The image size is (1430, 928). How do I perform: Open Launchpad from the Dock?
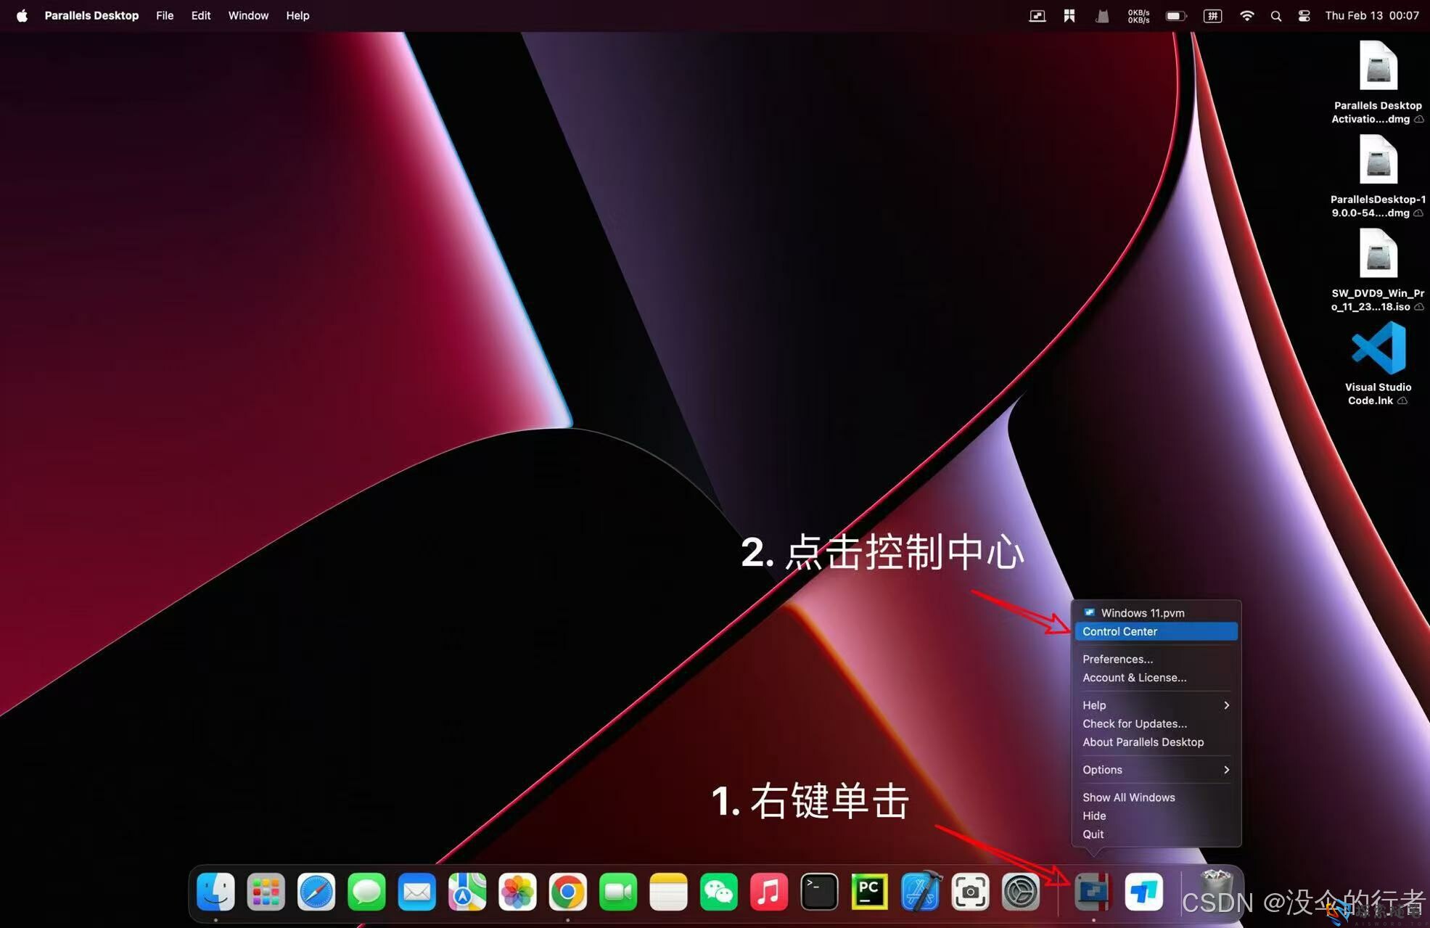266,892
